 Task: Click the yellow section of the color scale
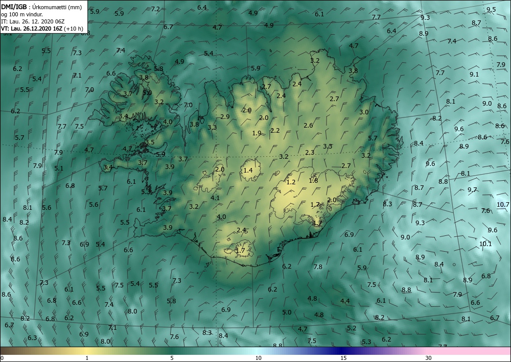tap(85, 351)
